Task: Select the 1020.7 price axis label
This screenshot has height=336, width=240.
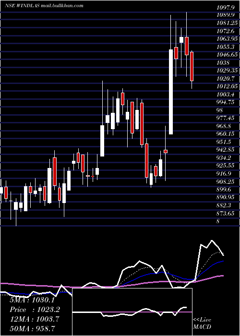Action: [x=225, y=79]
